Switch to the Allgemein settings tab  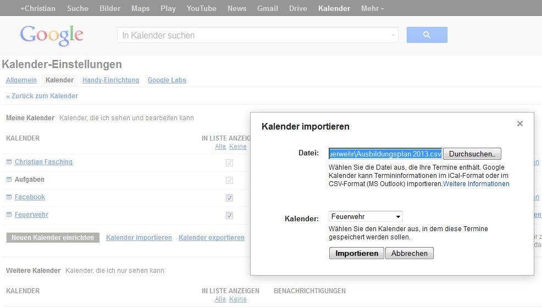click(21, 80)
